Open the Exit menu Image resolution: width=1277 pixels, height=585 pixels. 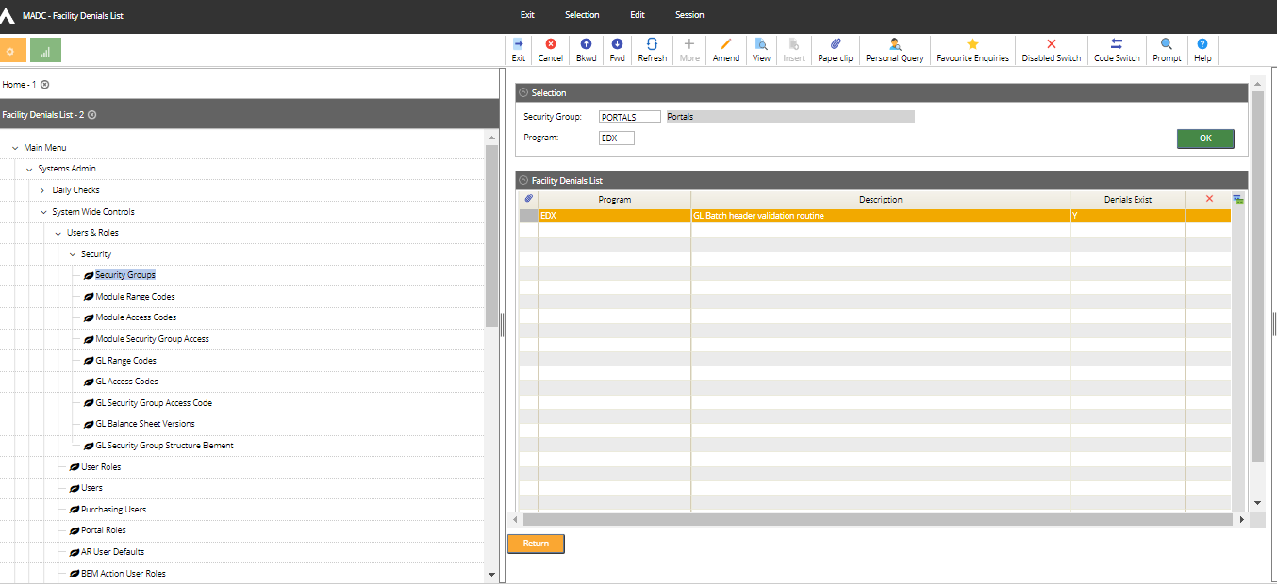pos(527,15)
